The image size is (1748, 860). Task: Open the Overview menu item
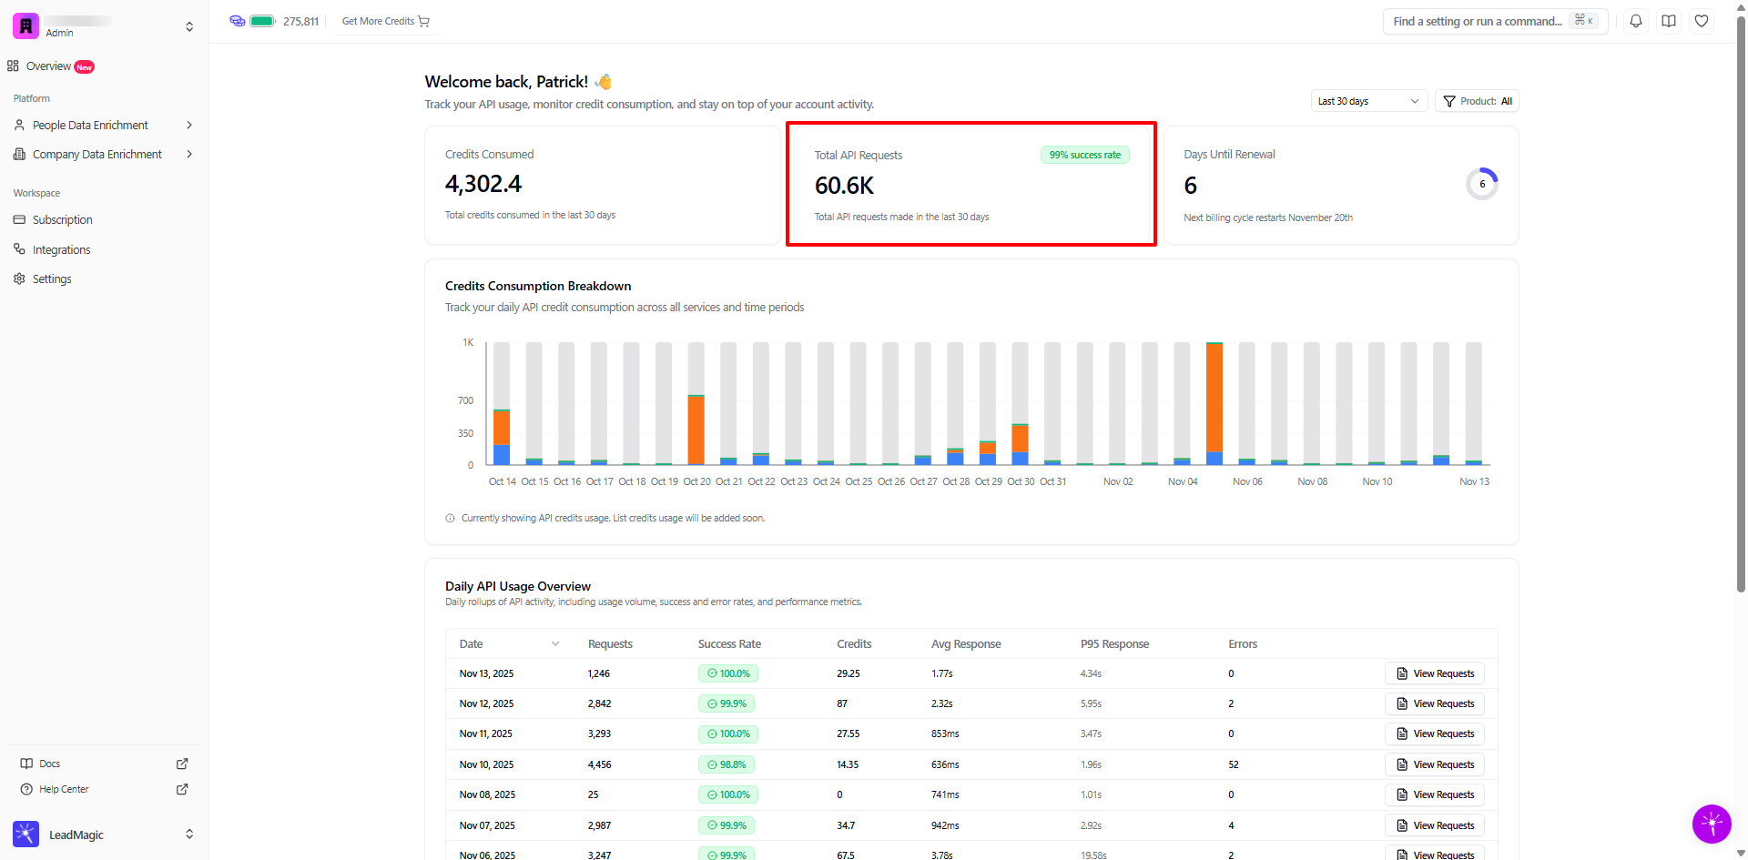[x=49, y=66]
